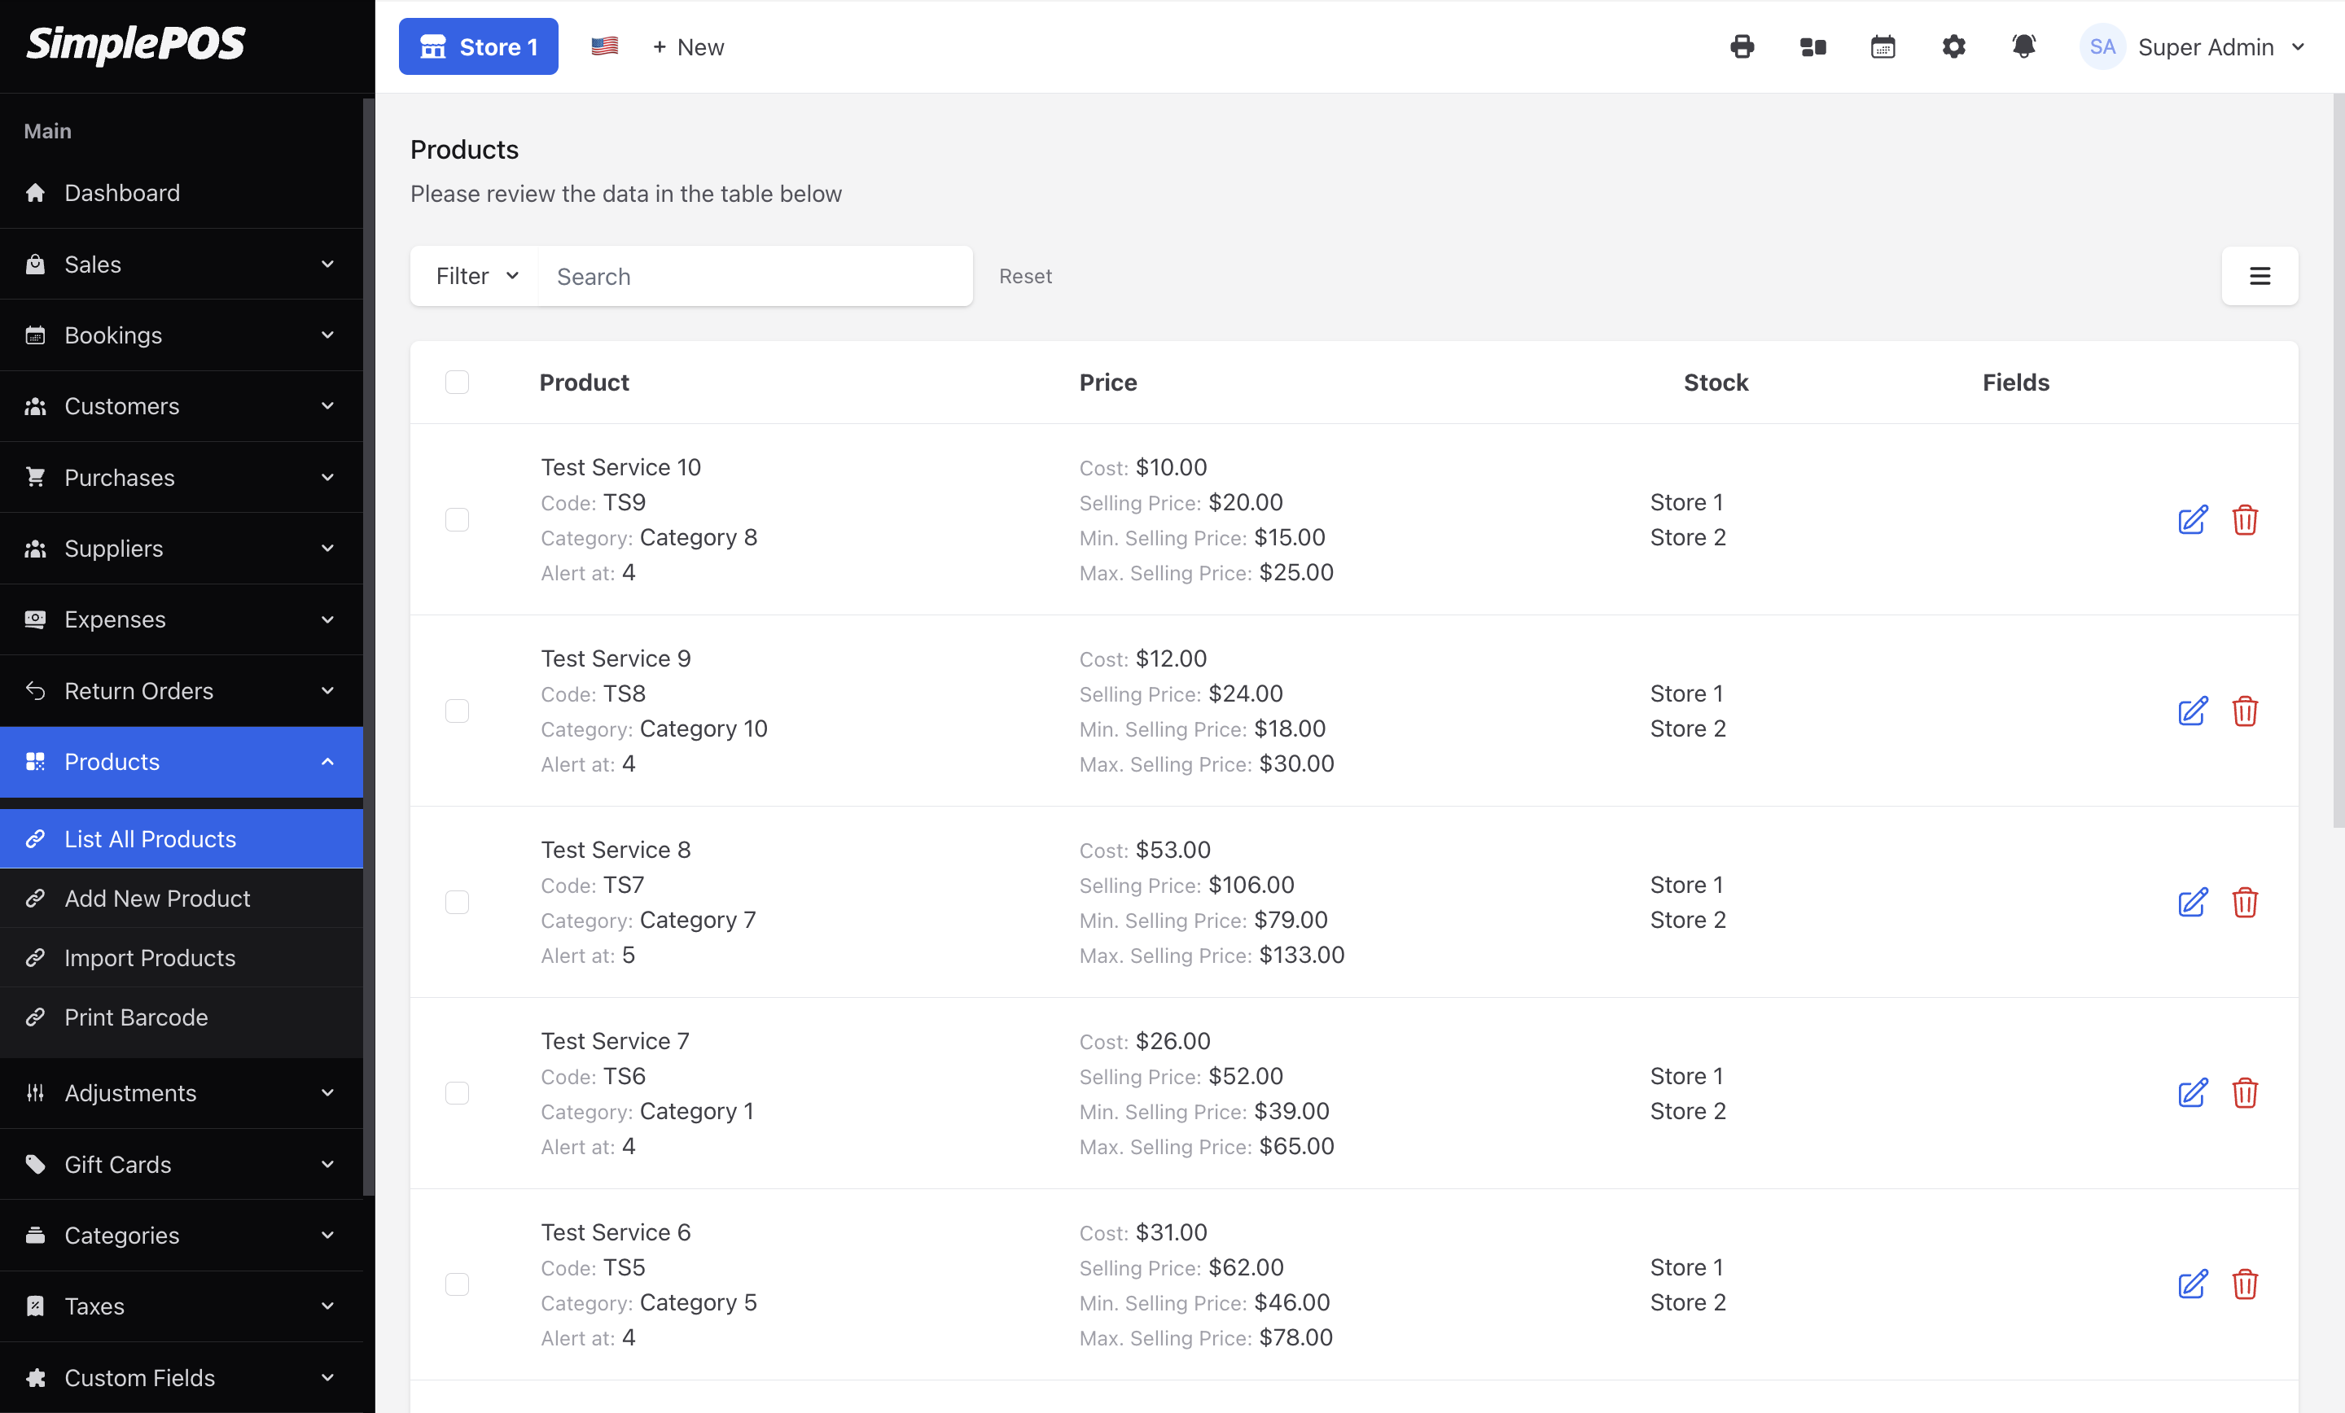Select Add New Product in sidebar
The height and width of the screenshot is (1413, 2345).
point(157,899)
